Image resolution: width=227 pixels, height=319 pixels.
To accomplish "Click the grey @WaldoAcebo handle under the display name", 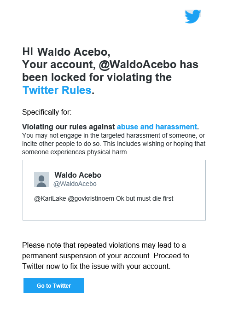I will coord(75,184).
